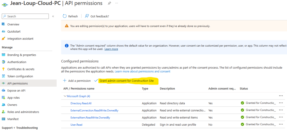Open the ellipsis menu on Microsoft Graph row
Image resolution: width=287 pixels, height=131 pixels.
tap(281, 96)
